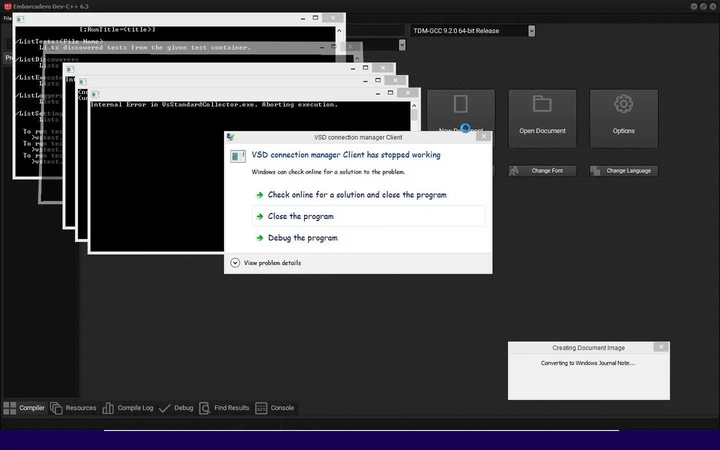The width and height of the screenshot is (720, 450).
Task: Click the green arrow beside Debug the program
Action: 259,238
